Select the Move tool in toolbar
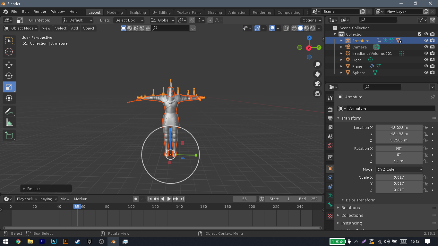 pos(9,64)
